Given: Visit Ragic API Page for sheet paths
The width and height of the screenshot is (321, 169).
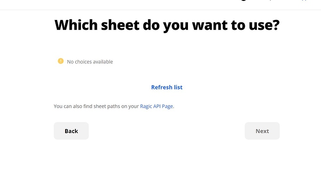Looking at the screenshot, I should coord(157,106).
